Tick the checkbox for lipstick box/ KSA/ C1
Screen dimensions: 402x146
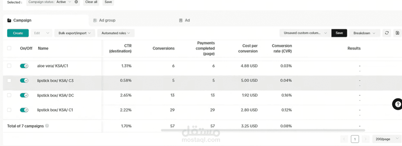(9, 110)
